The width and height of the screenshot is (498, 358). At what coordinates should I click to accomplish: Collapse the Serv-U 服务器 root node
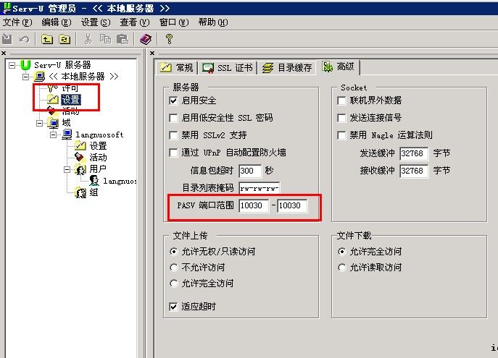(12, 65)
